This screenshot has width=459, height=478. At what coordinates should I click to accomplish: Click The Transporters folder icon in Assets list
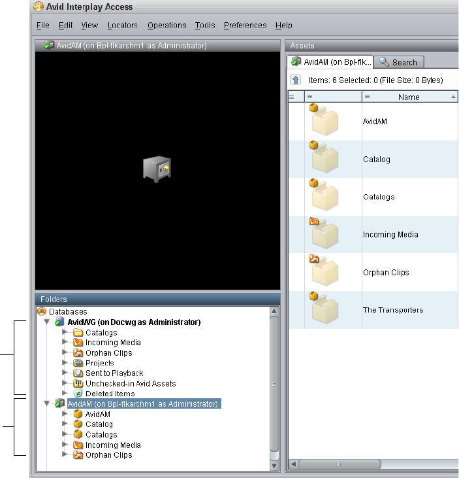pos(324,307)
